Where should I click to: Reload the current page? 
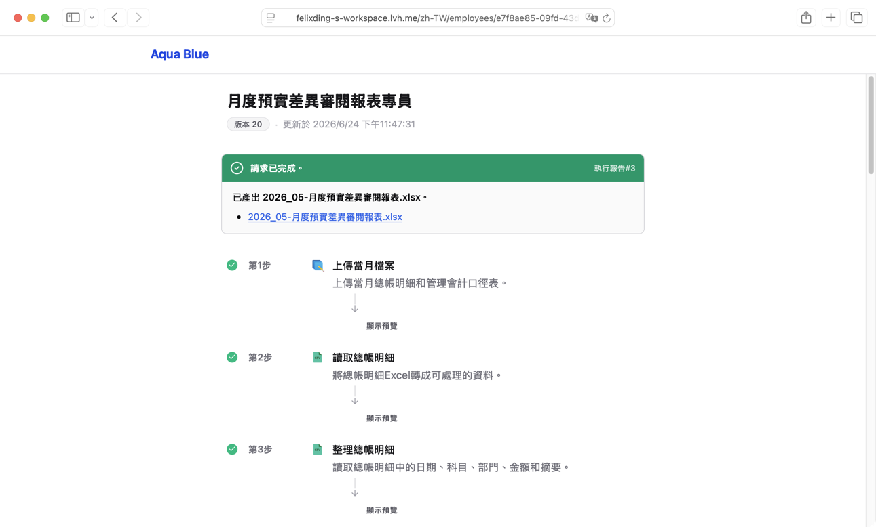(x=607, y=18)
